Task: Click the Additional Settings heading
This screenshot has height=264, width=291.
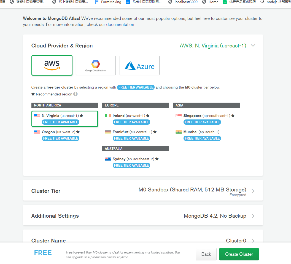Action: [55, 216]
